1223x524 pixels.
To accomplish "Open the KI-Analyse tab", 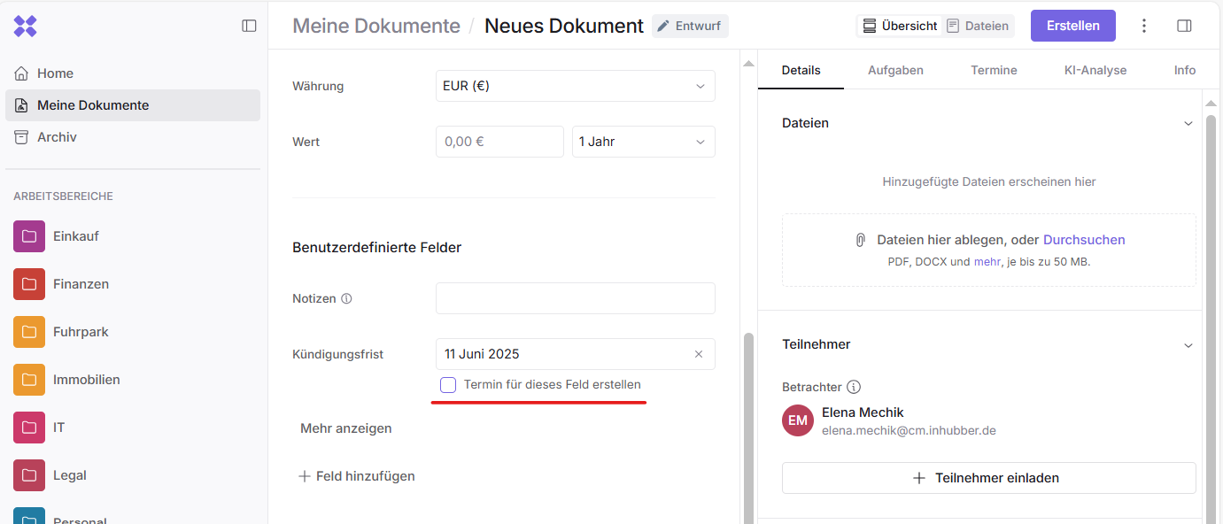I will point(1095,70).
